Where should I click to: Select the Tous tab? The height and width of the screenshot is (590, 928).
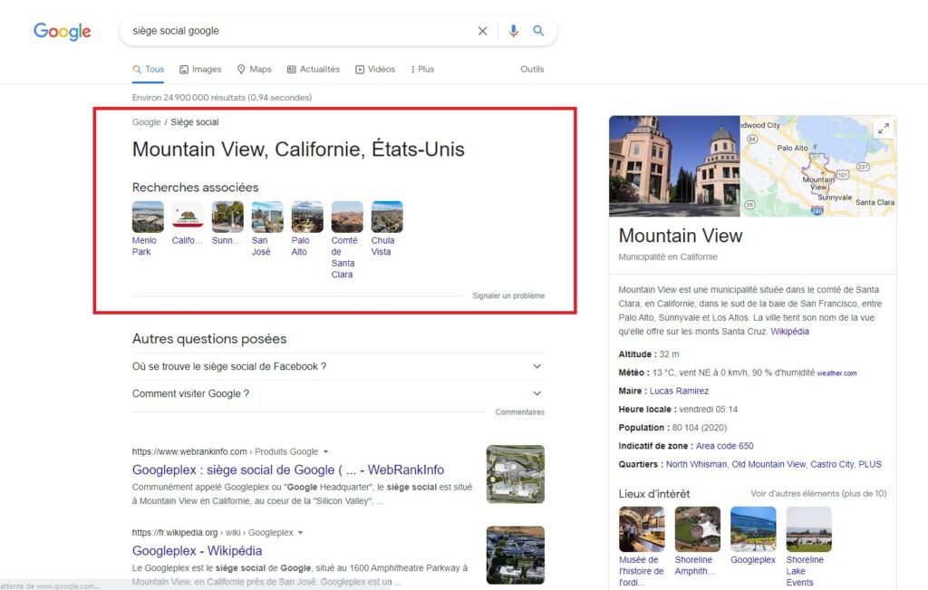tap(148, 69)
